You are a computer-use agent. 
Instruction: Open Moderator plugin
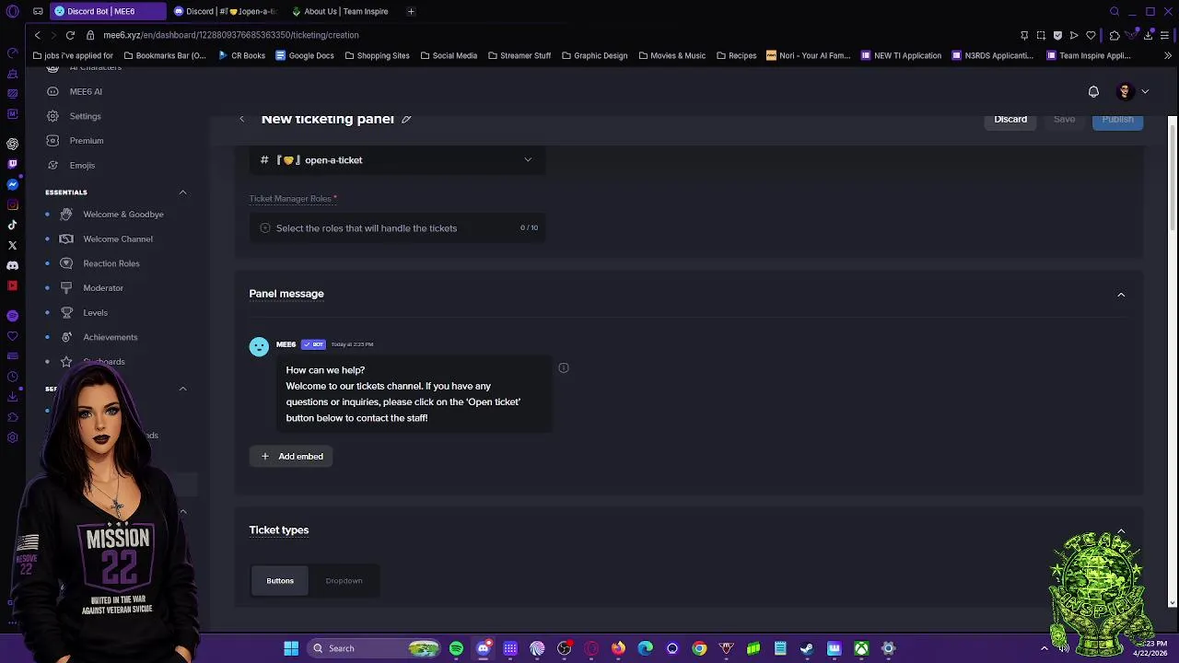(103, 288)
